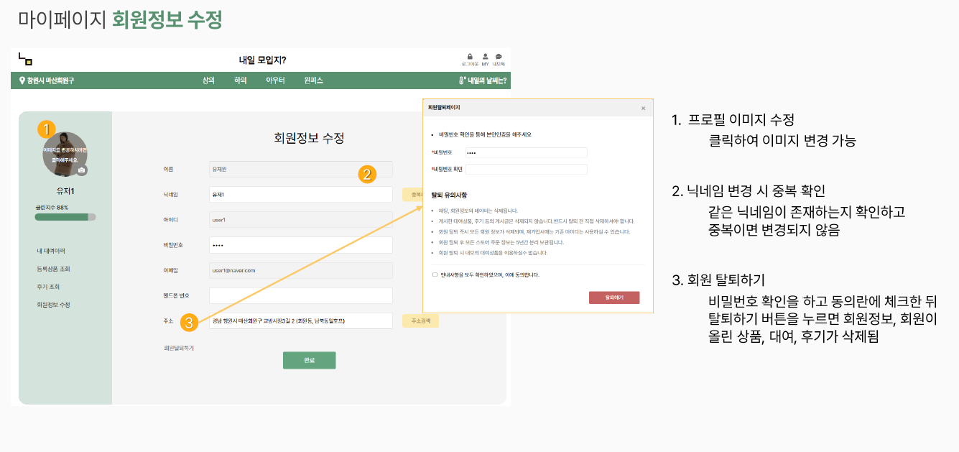Click the logout padlock icon
Viewport: 959px width, 452px height.
[469, 56]
